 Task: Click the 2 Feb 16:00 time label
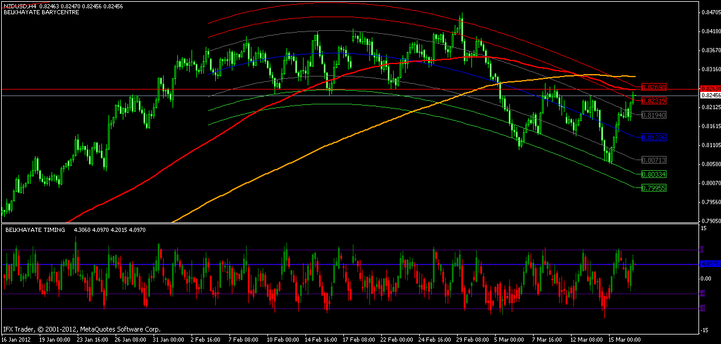(206, 340)
